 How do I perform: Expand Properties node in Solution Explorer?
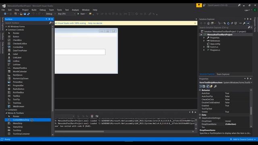point(204,37)
